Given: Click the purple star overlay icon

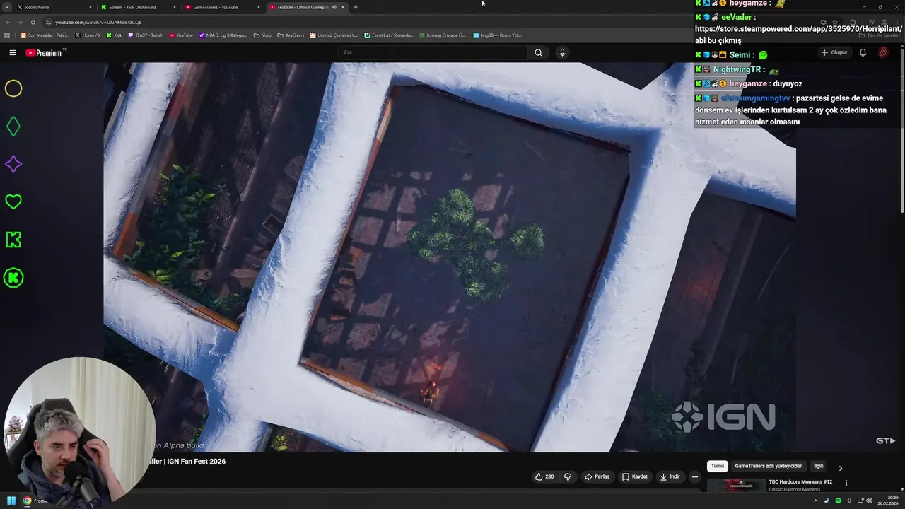Looking at the screenshot, I should pos(13,164).
